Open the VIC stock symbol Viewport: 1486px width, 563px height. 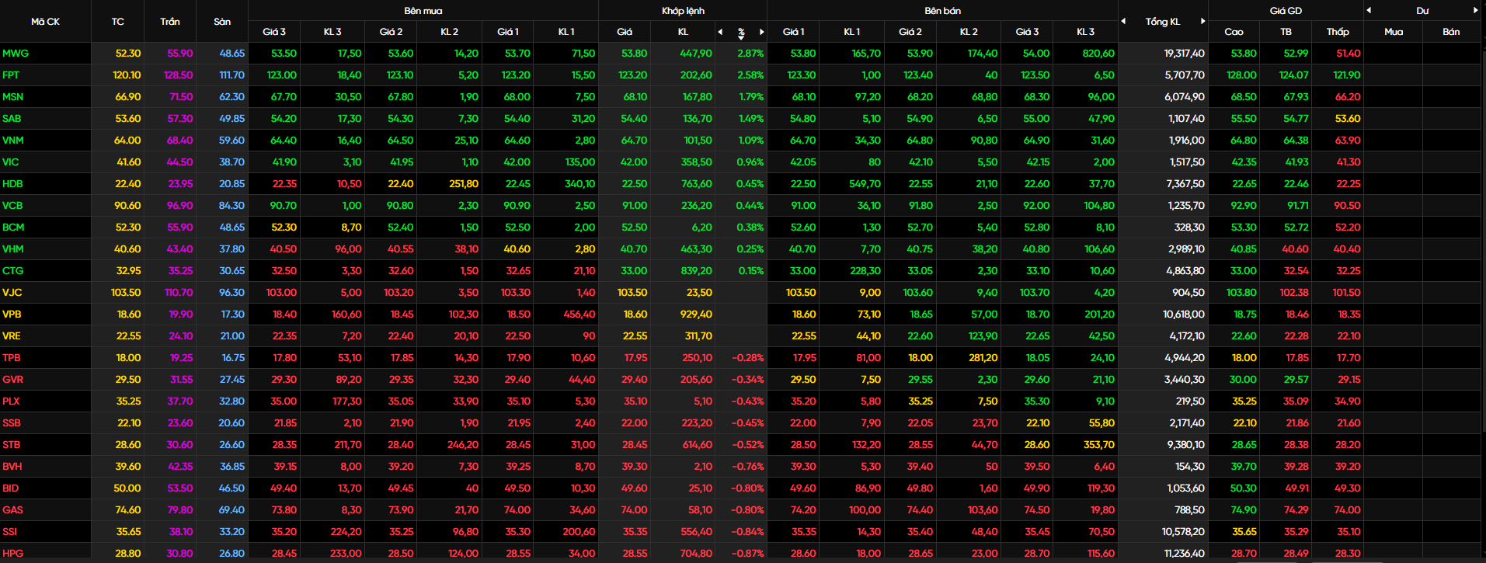click(x=10, y=162)
